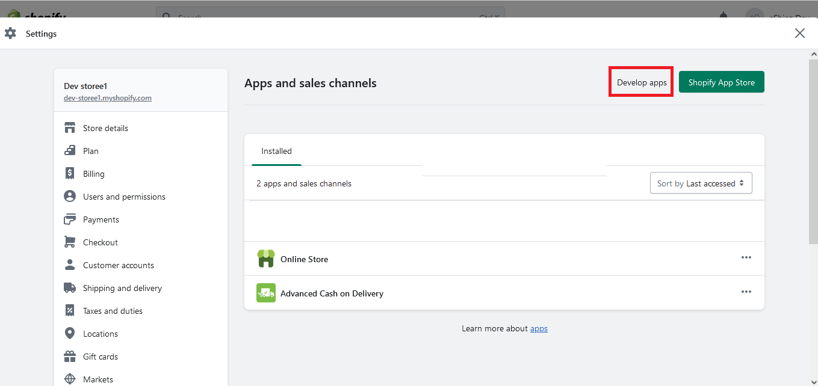
Task: Follow the Learn more about apps link
Action: click(539, 328)
